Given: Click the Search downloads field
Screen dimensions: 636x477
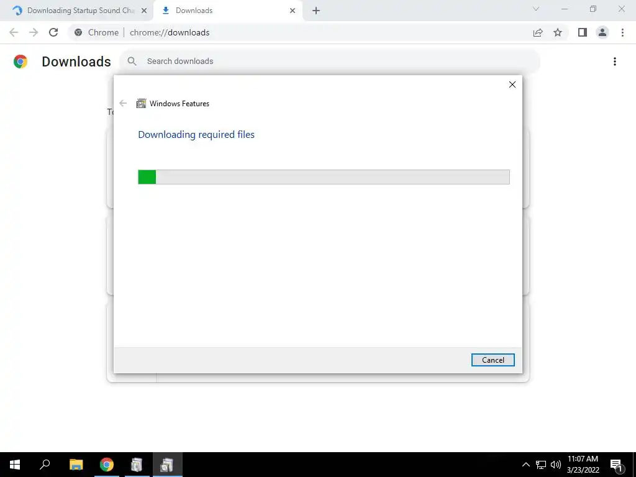Looking at the screenshot, I should (x=330, y=61).
